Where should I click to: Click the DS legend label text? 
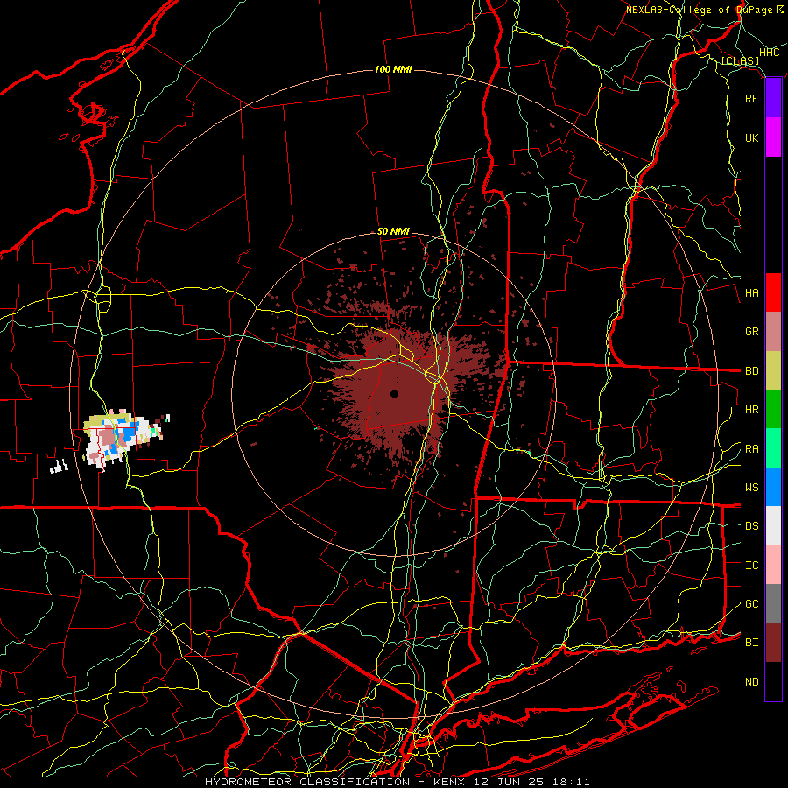[752, 525]
